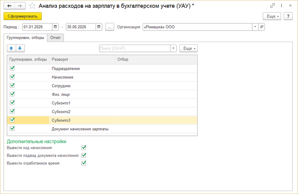Go forward with the right arrow button
This screenshot has height=194, width=298.
point(20,6)
